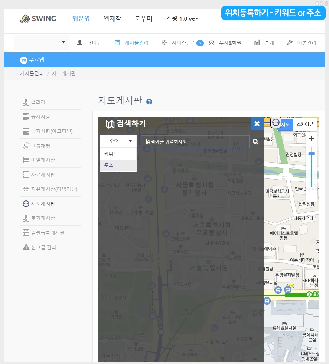Open the 앱제작 top menu

(x=112, y=19)
